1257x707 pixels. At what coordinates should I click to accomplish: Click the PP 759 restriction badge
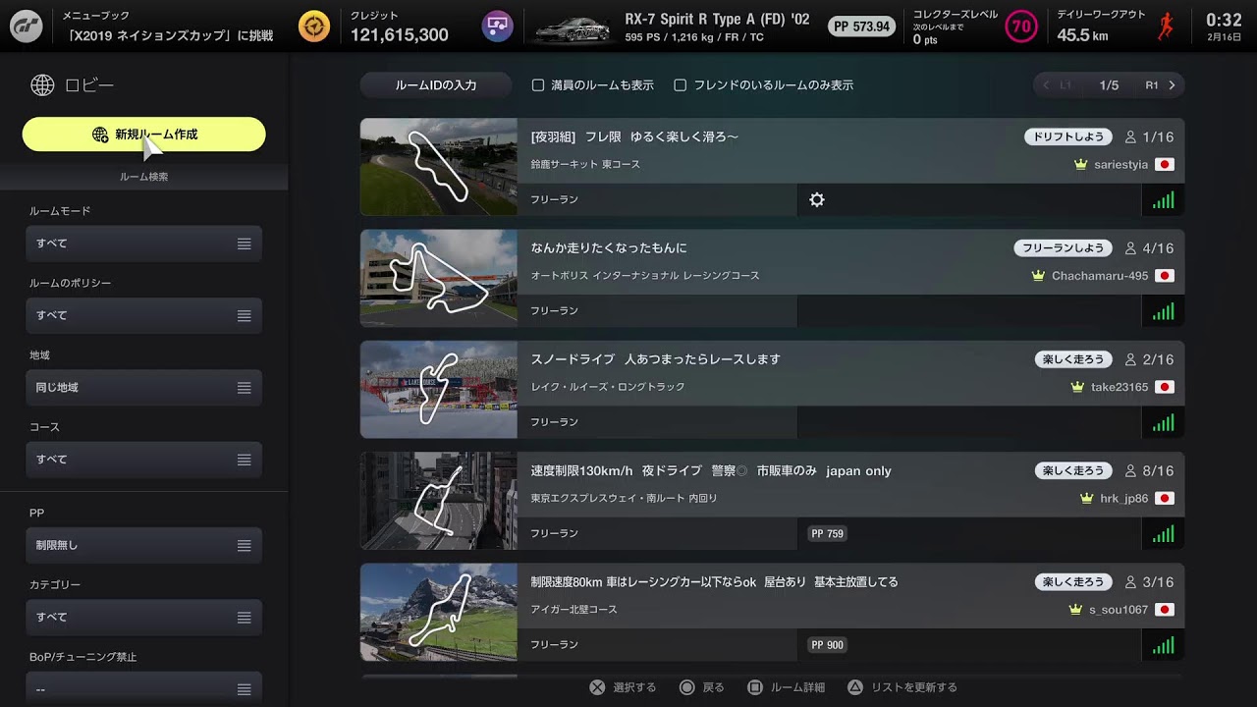click(827, 534)
